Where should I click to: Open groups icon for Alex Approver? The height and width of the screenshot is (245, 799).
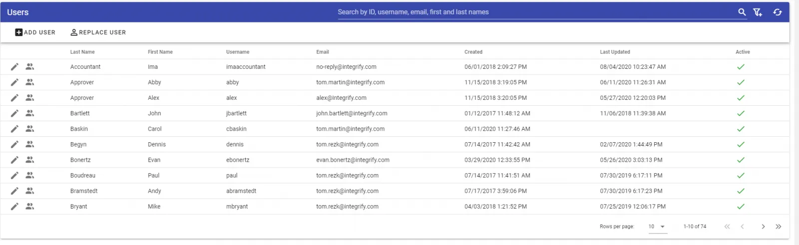point(30,97)
